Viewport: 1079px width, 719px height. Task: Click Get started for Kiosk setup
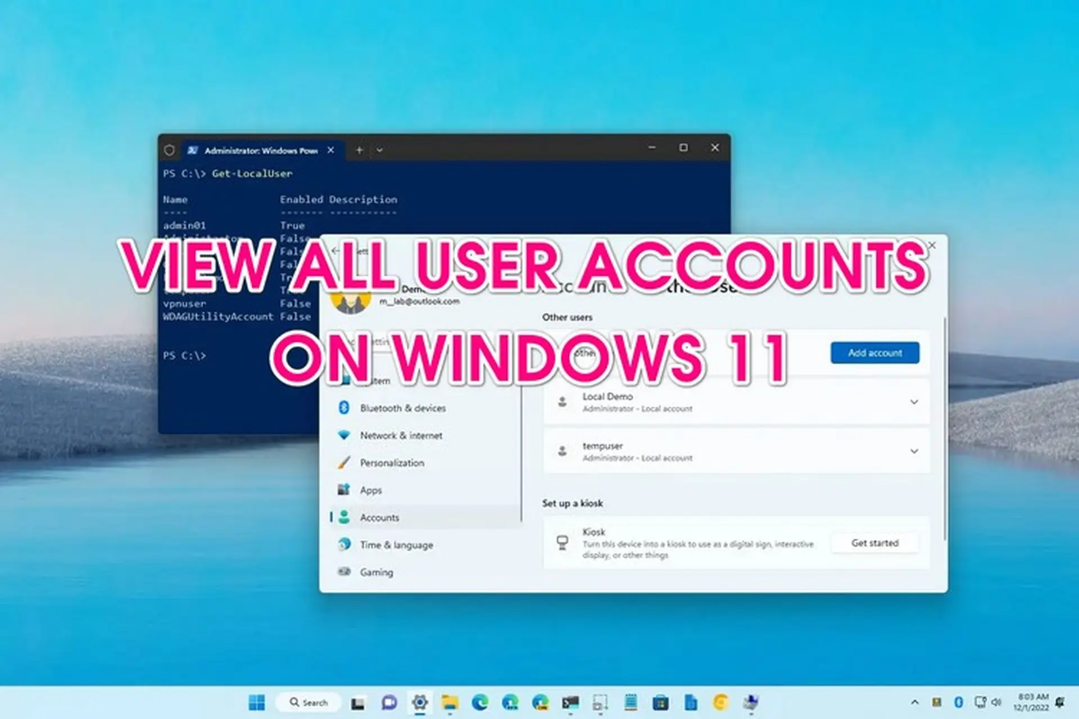tap(875, 543)
